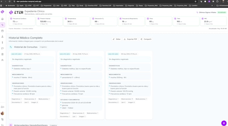Click the '3 registros' count badge
The width and height of the screenshot is (228, 126).
43,47
